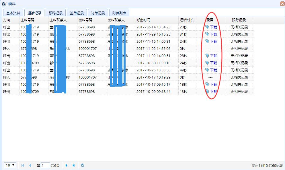The width and height of the screenshot is (285, 170).
Task: Download the recording from 2017-10-25 13:33:56
Action: (x=211, y=70)
